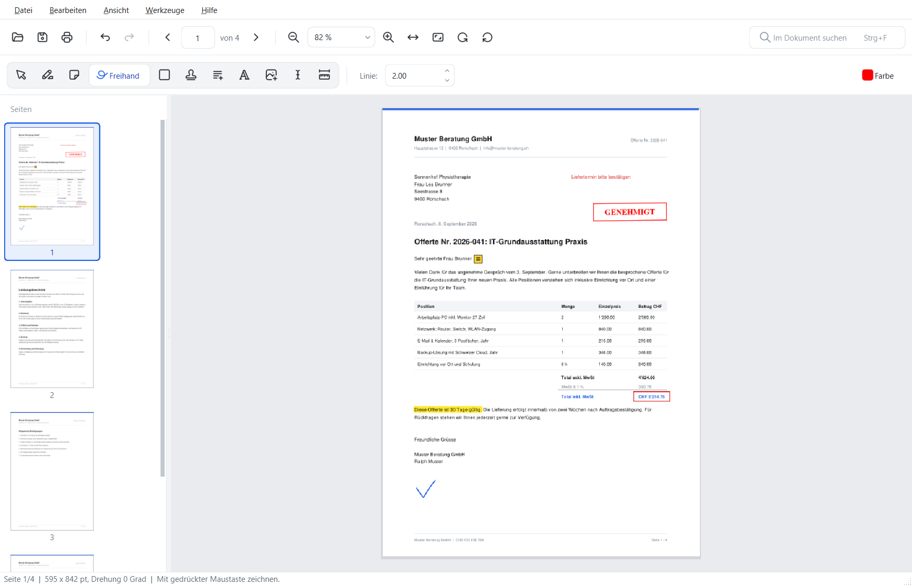Image resolution: width=912 pixels, height=586 pixels.
Task: Fit page to width
Action: point(413,38)
